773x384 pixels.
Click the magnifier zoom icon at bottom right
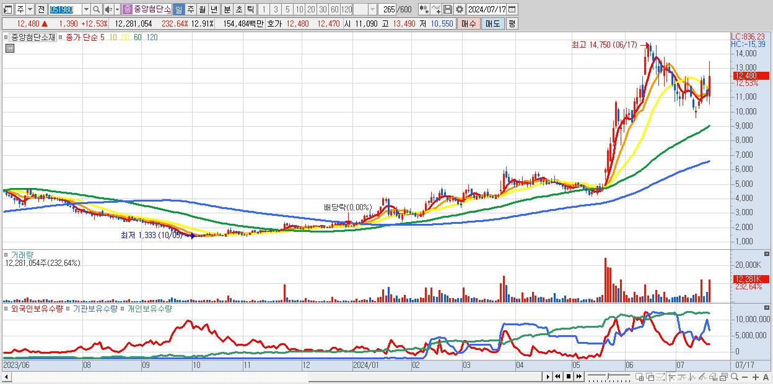[x=735, y=377]
